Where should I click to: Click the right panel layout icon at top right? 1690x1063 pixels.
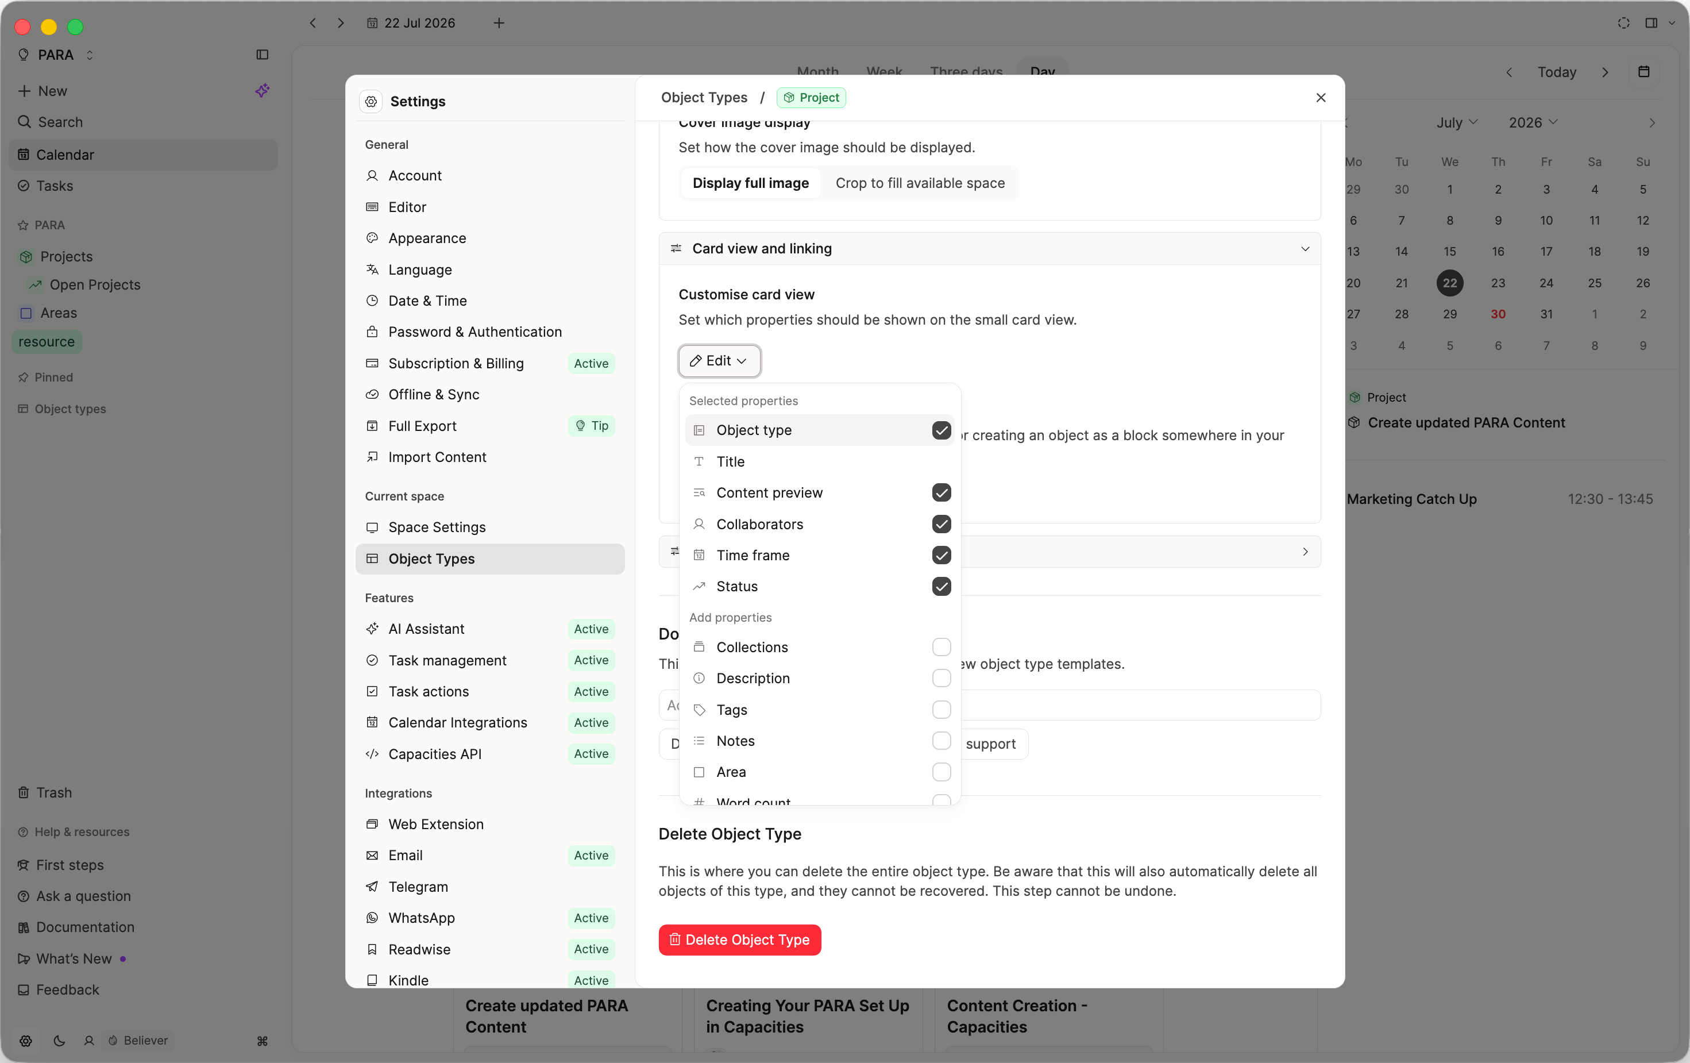1651,23
